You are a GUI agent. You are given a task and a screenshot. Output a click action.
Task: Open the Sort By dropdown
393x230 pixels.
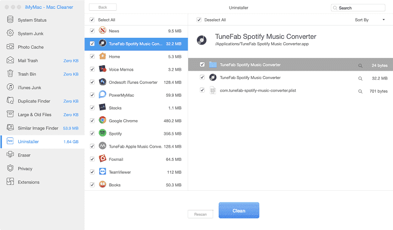(x=370, y=20)
